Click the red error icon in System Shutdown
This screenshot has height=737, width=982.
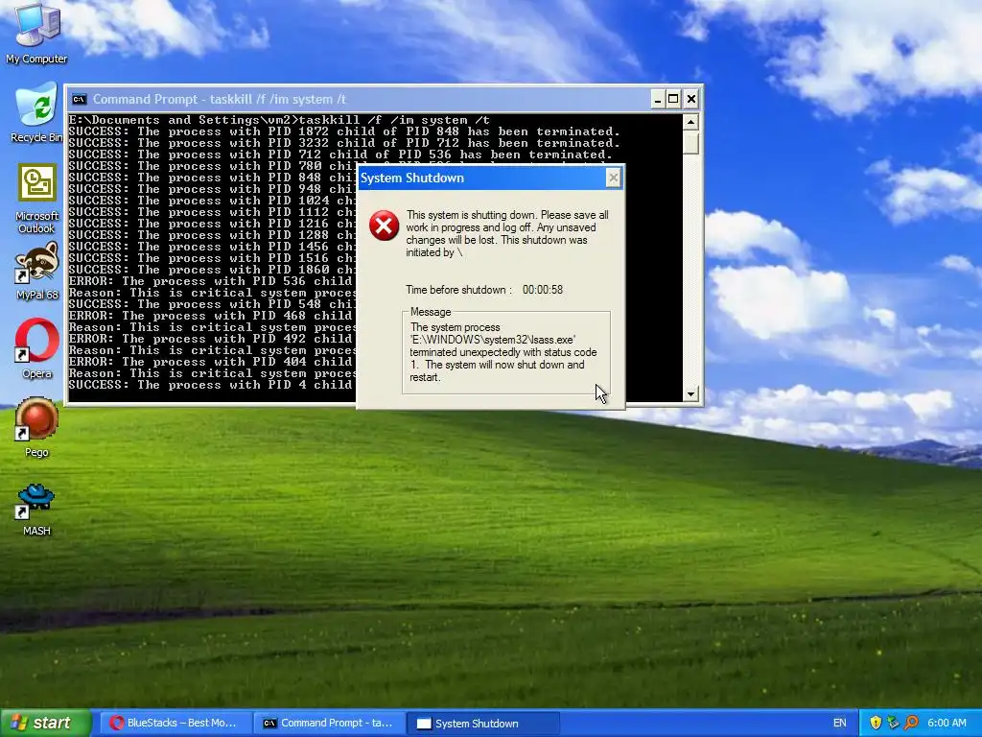coord(384,226)
